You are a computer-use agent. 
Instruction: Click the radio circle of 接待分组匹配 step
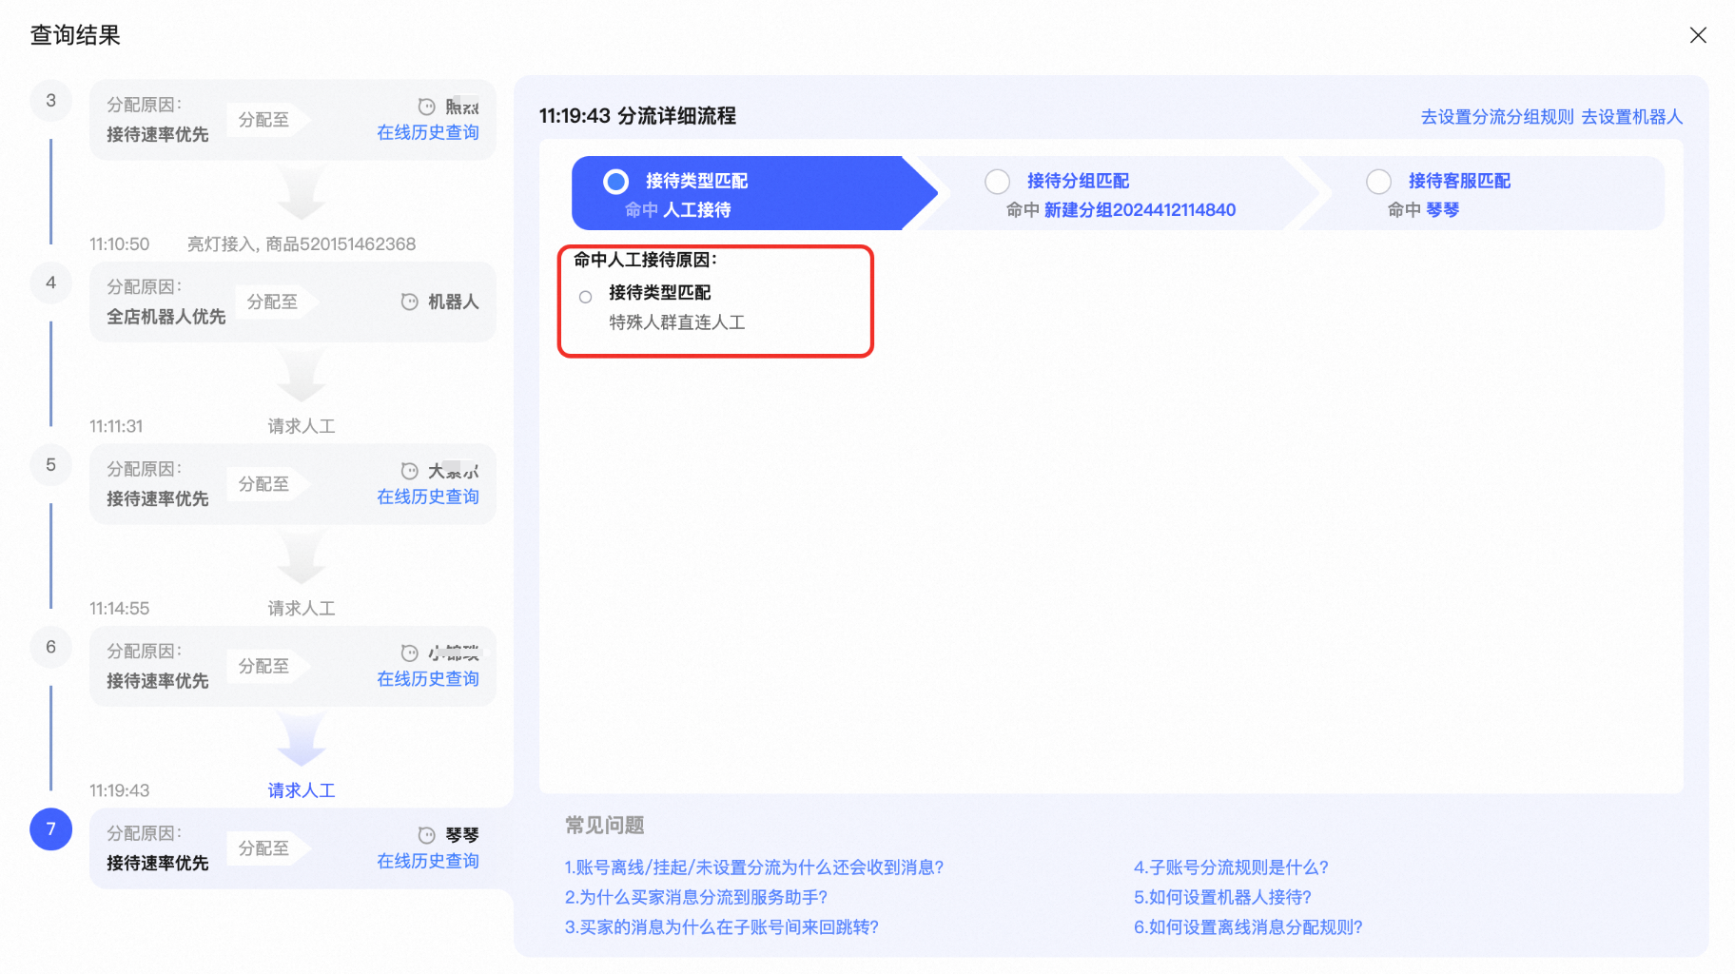pyautogui.click(x=997, y=181)
